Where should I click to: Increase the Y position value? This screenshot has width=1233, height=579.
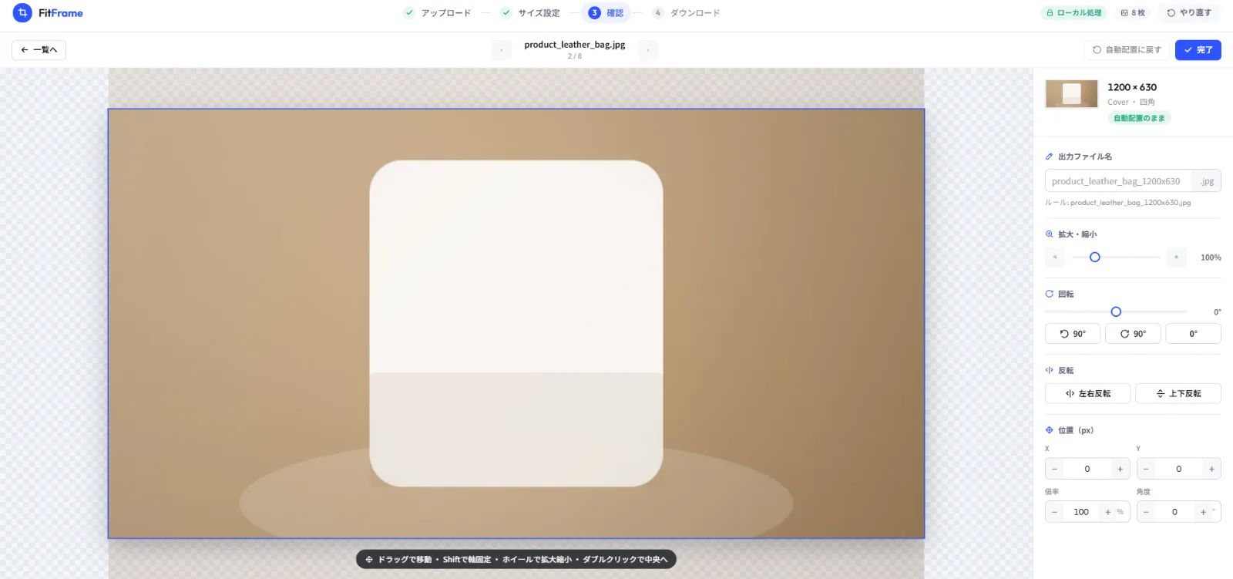pyautogui.click(x=1211, y=469)
